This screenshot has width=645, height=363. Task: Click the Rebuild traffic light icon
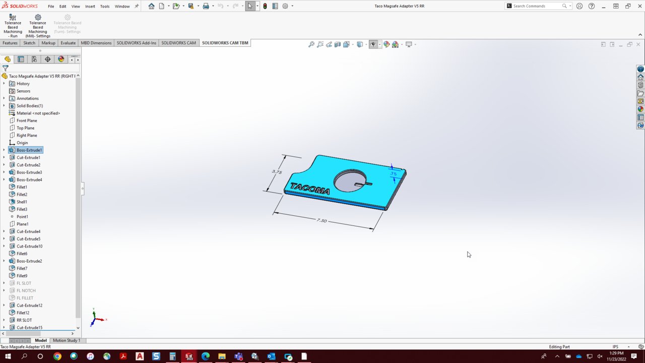tap(265, 6)
